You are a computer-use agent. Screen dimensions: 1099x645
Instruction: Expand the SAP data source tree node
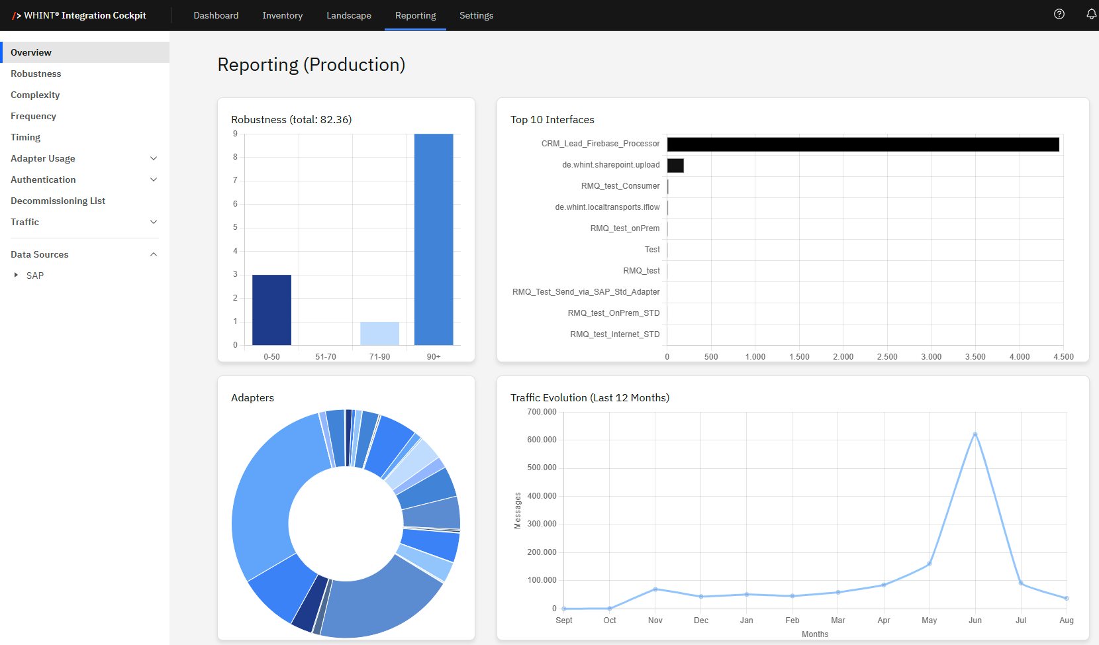[16, 275]
